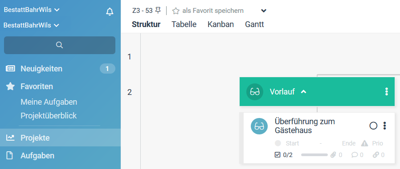Screen dimensions: 400x169
Task: Switch to the Kanban view tab
Action: point(220,24)
